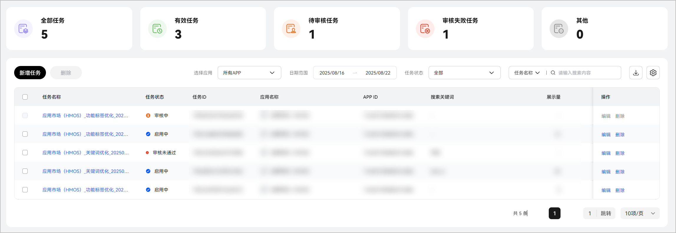Click the 新增任务 button
The height and width of the screenshot is (233, 676).
pyautogui.click(x=30, y=73)
